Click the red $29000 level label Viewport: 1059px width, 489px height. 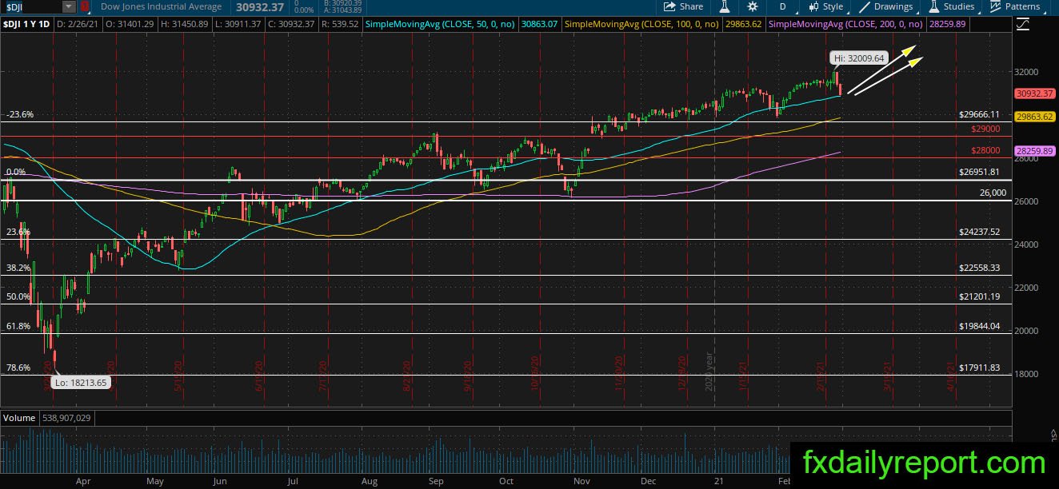(985, 129)
